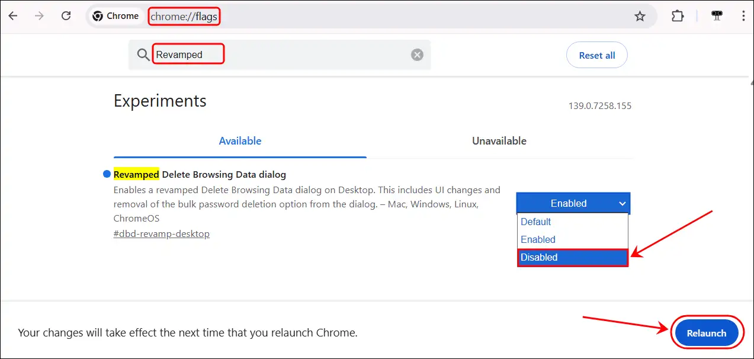Click the flag description starting 'Enables a revamped'

[307, 204]
